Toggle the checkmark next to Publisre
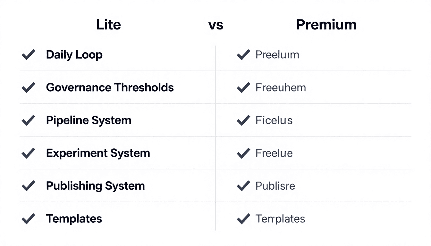 click(243, 186)
